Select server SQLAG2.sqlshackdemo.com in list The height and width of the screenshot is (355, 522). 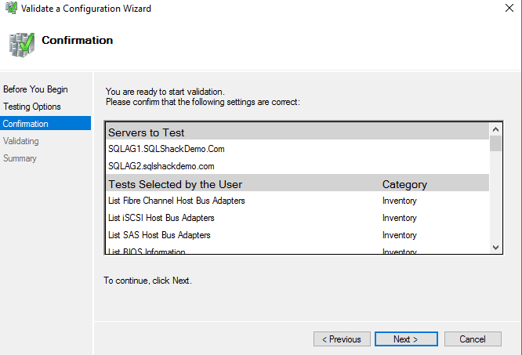click(x=161, y=166)
